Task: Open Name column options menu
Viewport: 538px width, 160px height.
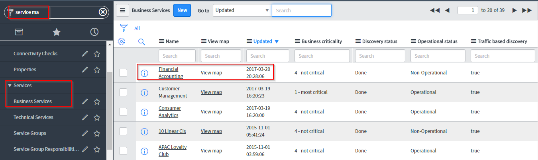Action: [161, 41]
